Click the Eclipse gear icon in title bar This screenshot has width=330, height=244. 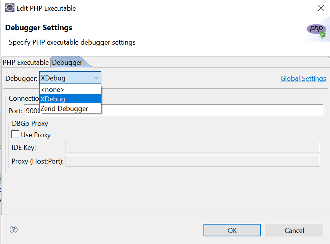point(10,8)
